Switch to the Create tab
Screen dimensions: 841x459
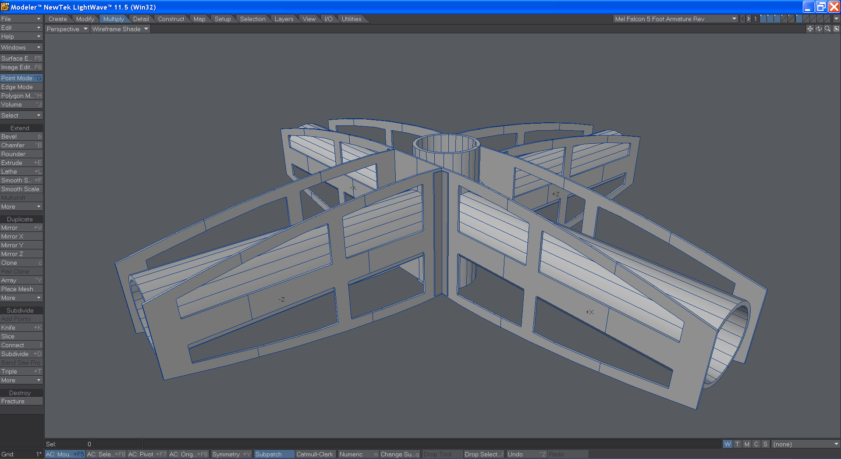tap(58, 19)
